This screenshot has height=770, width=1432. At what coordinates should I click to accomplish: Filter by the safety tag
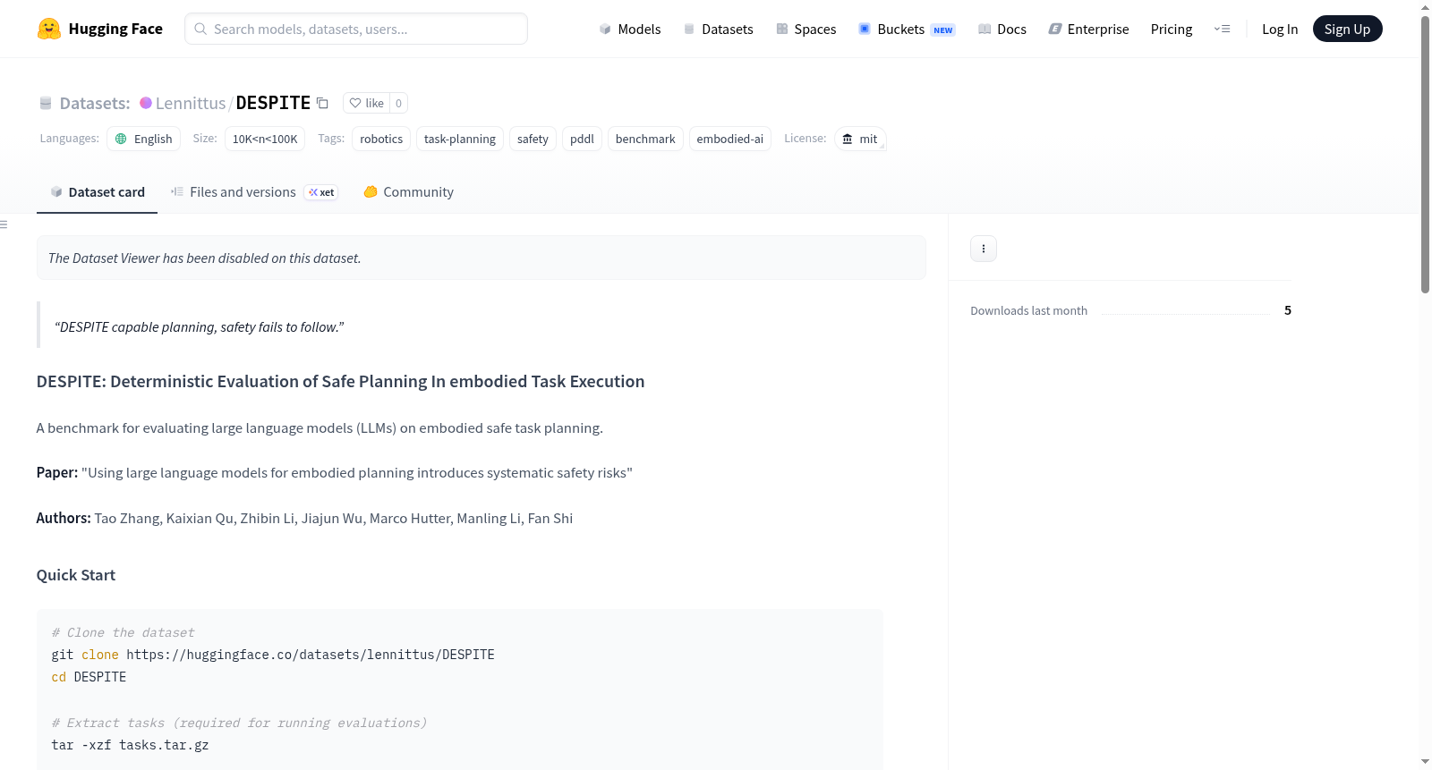click(x=533, y=139)
